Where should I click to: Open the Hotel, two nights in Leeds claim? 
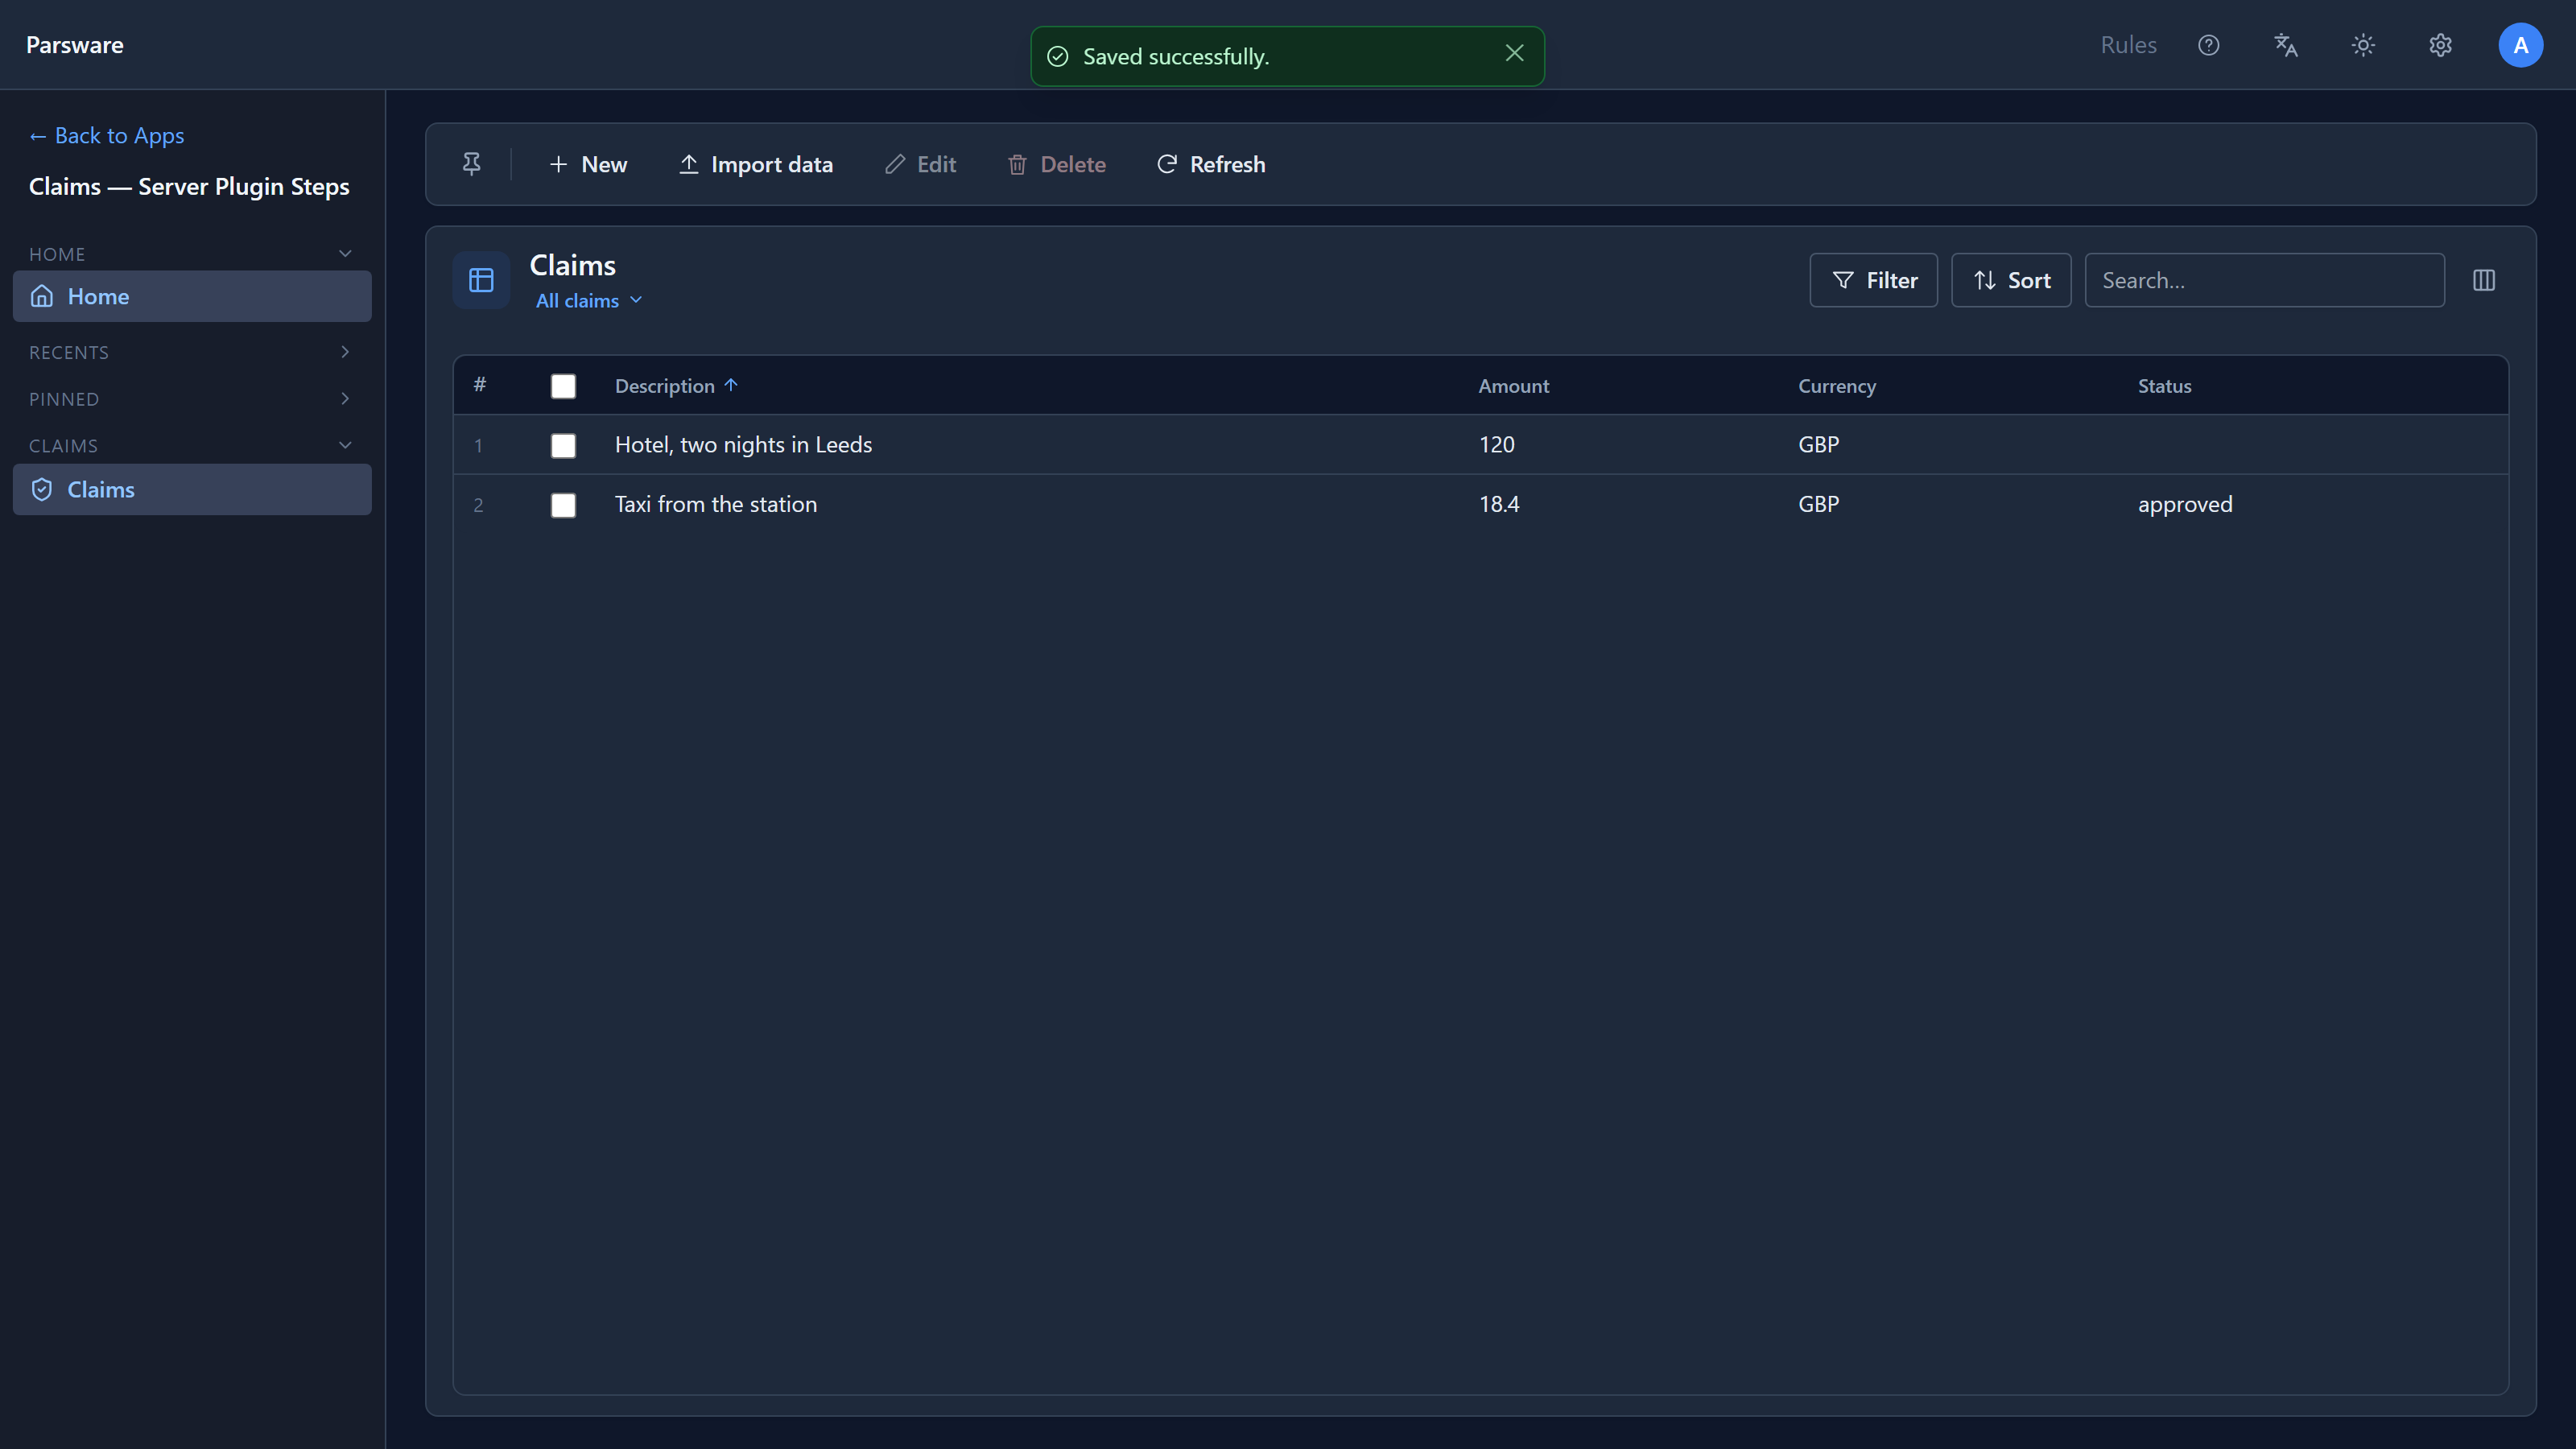click(743, 445)
